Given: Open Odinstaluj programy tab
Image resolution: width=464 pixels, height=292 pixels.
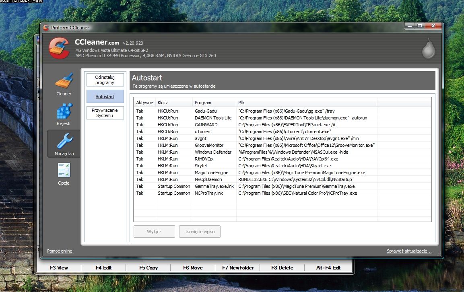Looking at the screenshot, I should tap(105, 80).
